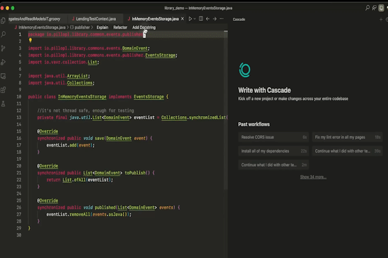Start a new Cascade conversation with plus
Screen dimensions: 388x258
381,19
